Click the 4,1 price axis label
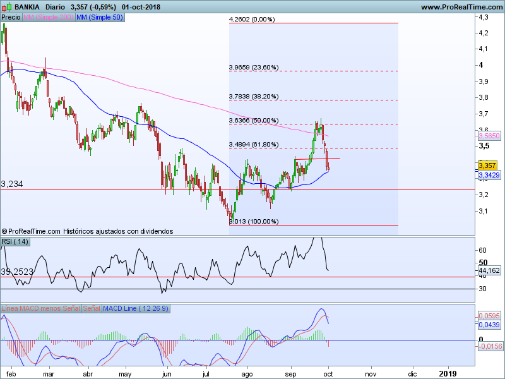Image resolution: width=505 pixels, height=379 pixels. pyautogui.click(x=484, y=49)
